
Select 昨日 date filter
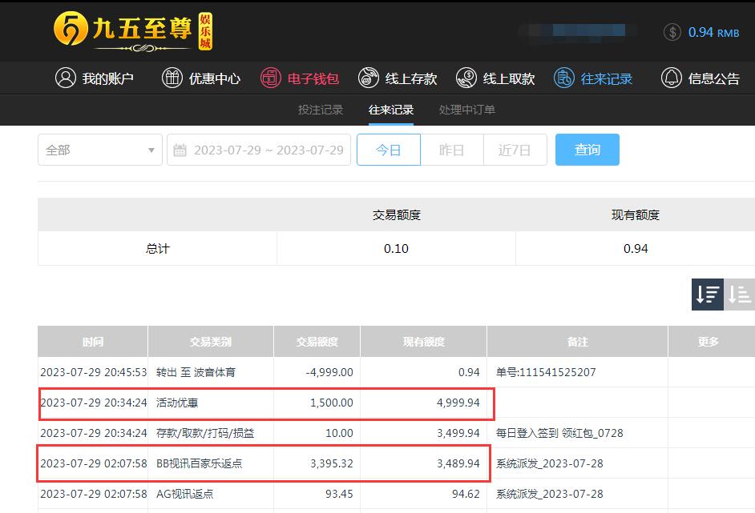pos(452,150)
